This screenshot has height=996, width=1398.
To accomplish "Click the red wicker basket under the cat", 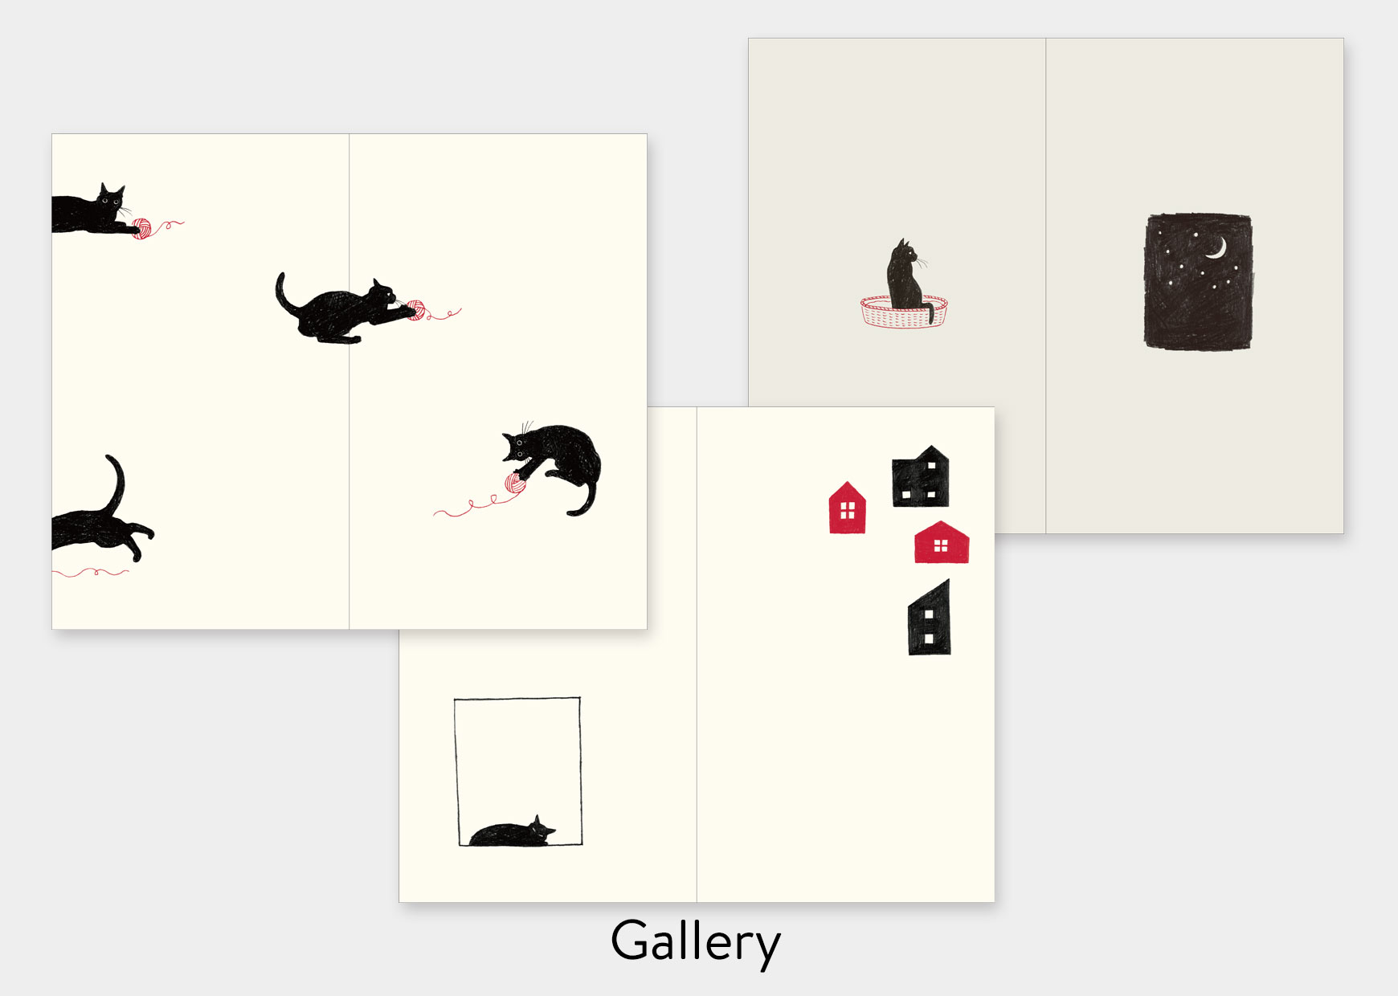I will [904, 312].
